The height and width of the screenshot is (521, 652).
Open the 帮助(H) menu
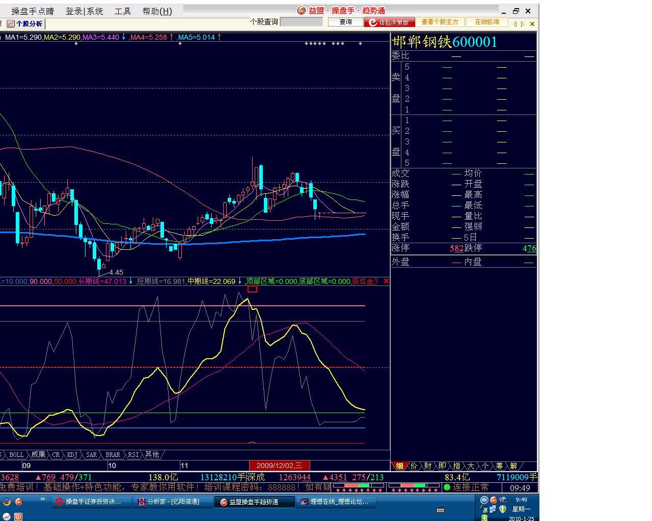[x=157, y=11]
